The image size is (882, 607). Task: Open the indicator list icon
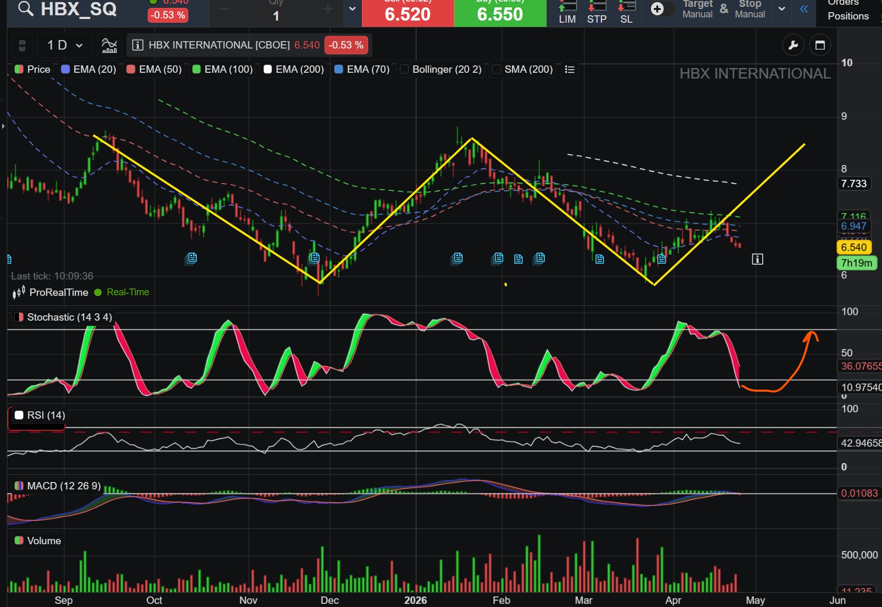tap(570, 70)
